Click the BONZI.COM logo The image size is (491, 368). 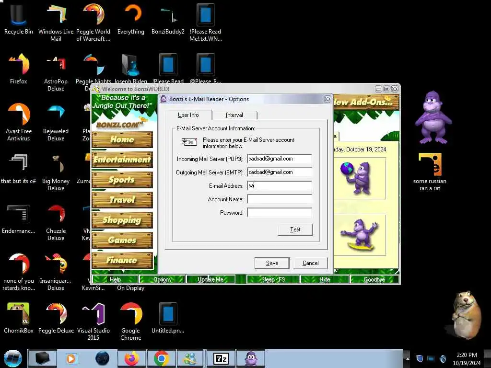pos(119,124)
